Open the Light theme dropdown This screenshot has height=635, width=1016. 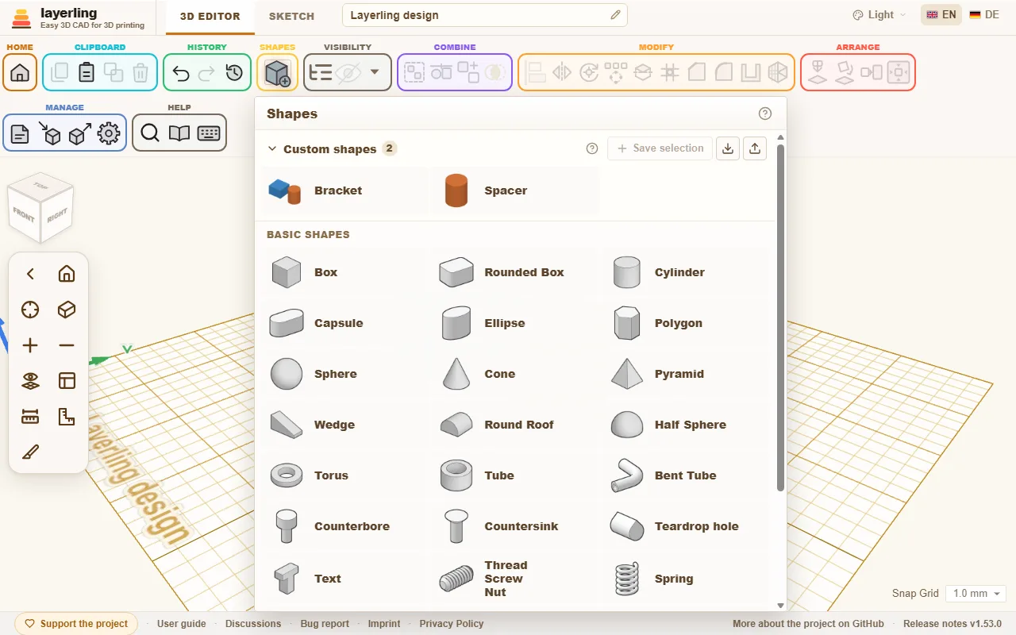(879, 15)
